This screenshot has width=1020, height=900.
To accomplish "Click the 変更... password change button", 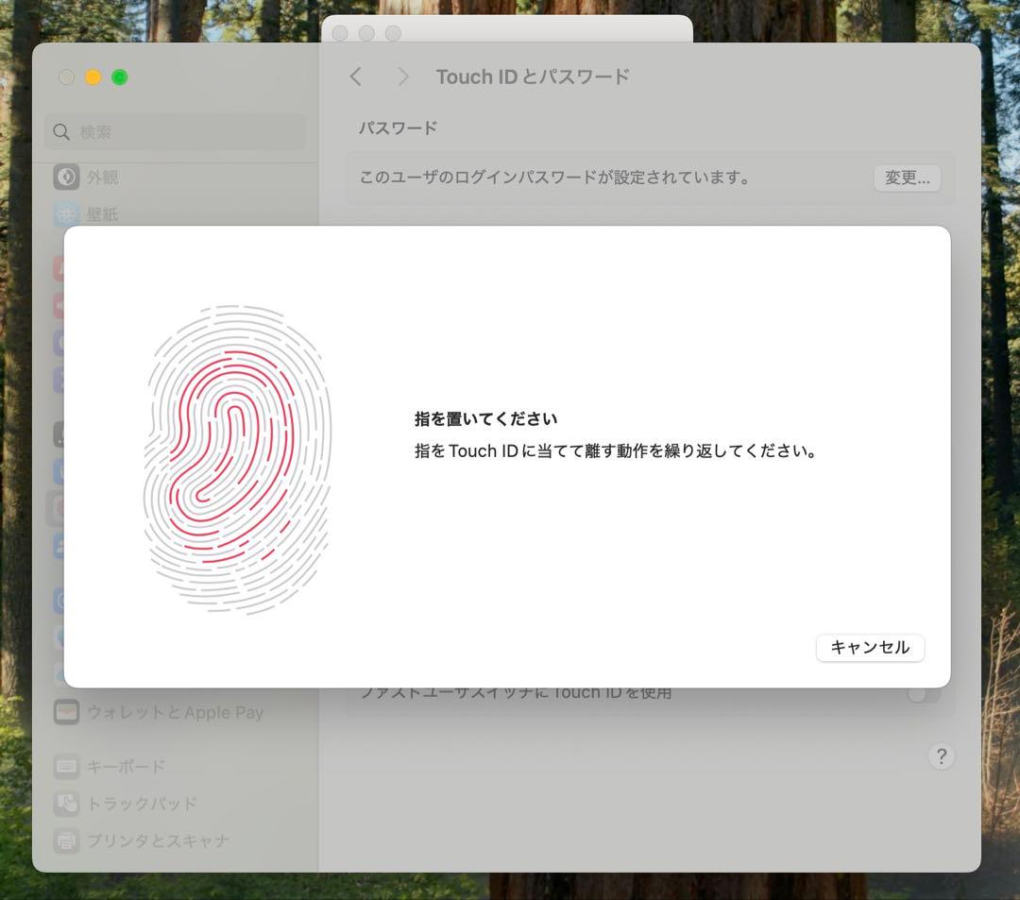I will (x=907, y=178).
